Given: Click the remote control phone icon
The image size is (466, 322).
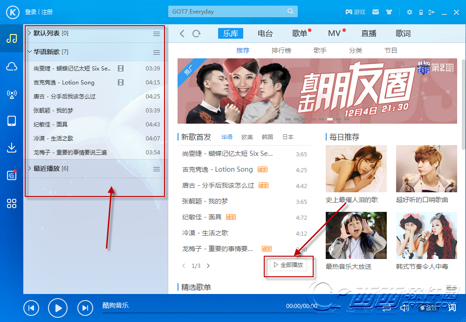Looking at the screenshot, I should point(421,12).
